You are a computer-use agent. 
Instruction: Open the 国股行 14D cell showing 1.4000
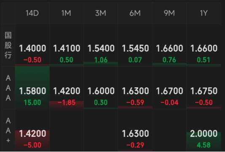[32, 45]
